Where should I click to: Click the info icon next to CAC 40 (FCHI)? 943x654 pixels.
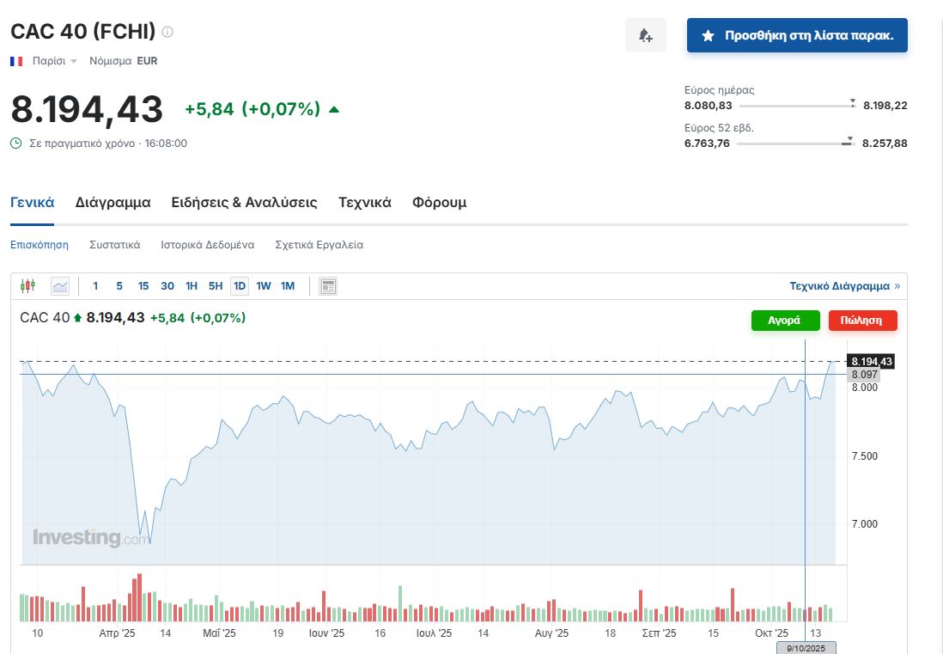pyautogui.click(x=167, y=32)
